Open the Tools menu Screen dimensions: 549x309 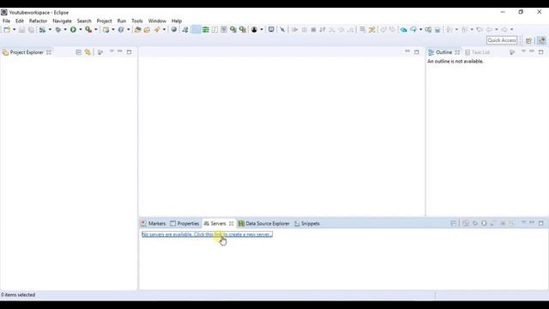coord(137,21)
